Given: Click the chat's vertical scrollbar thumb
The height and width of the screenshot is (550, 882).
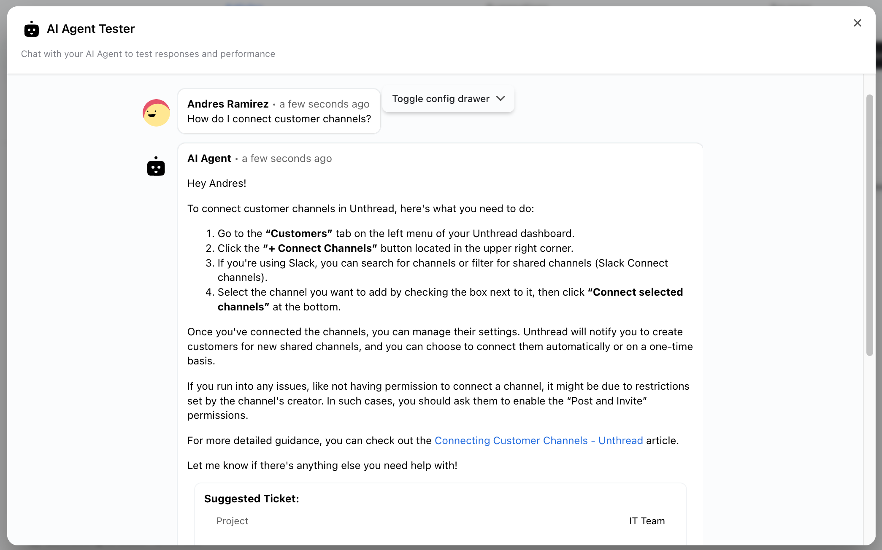Looking at the screenshot, I should click(x=869, y=225).
